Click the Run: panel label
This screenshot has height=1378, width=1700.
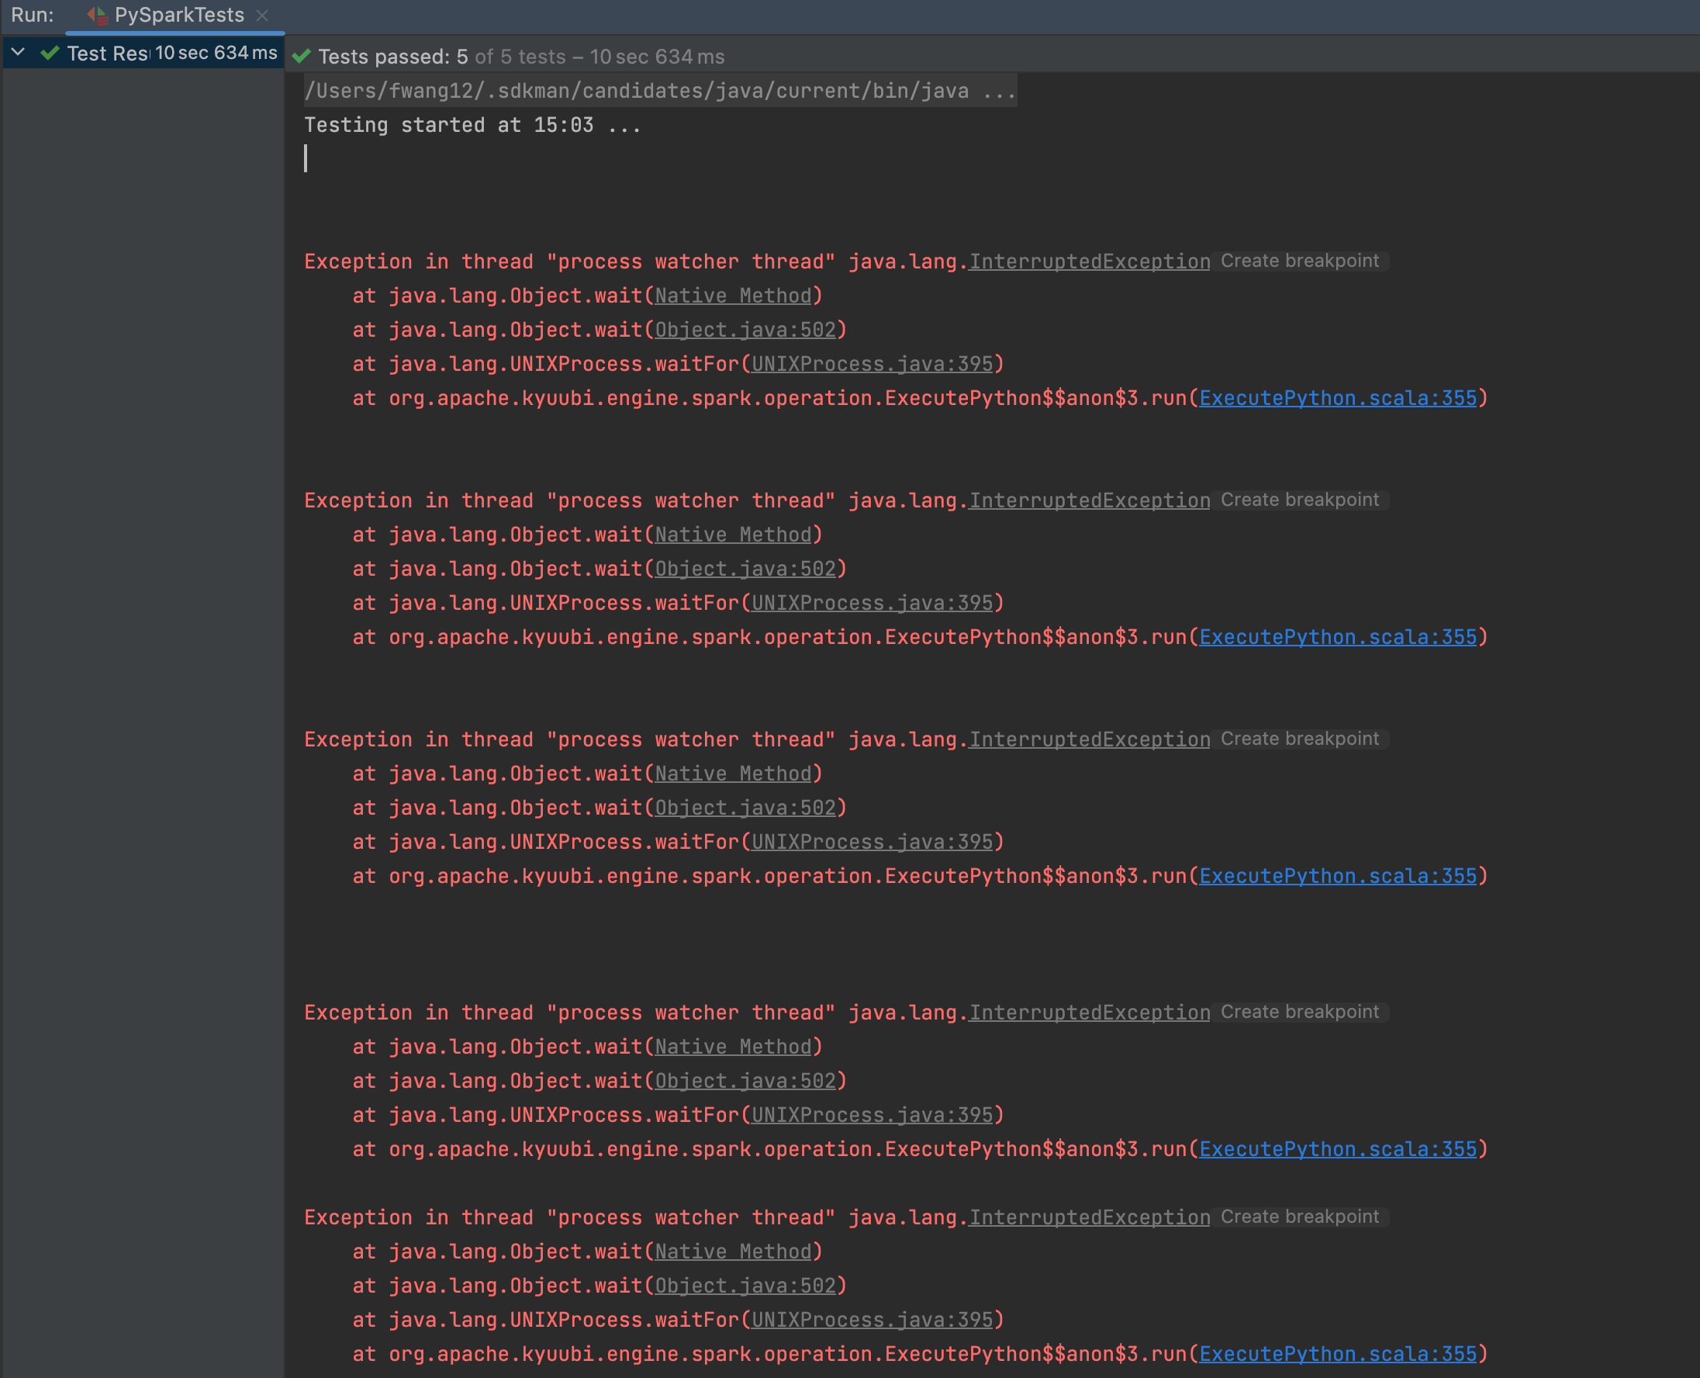33,15
